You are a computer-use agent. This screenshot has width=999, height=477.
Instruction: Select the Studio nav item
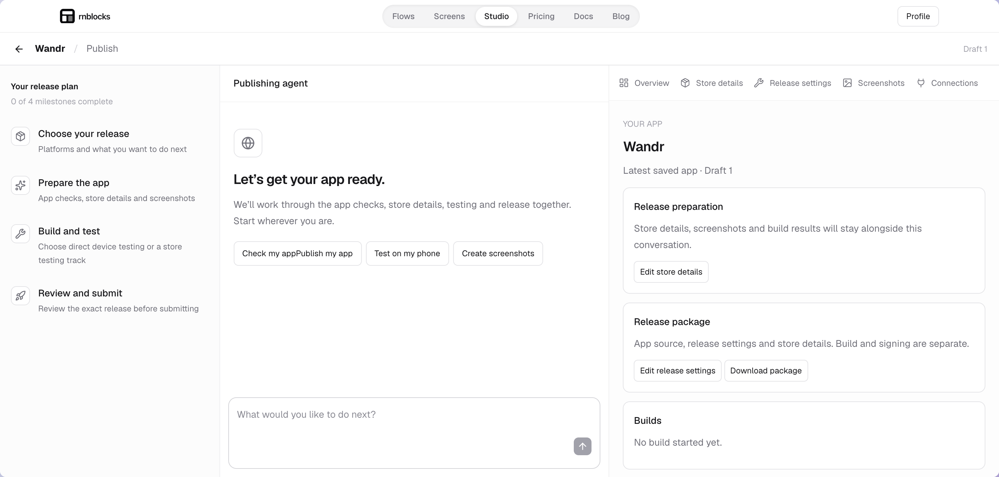pos(496,16)
